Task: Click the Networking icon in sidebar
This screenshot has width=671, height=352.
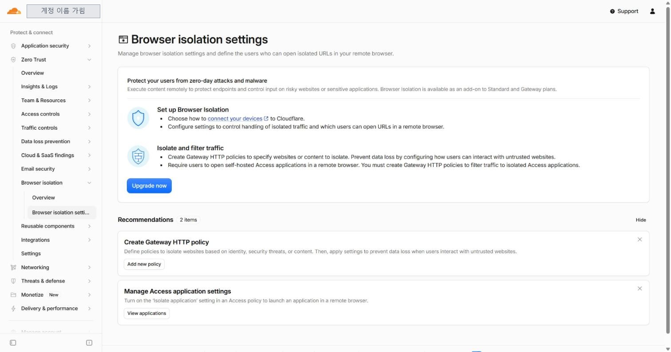Action: (13, 267)
